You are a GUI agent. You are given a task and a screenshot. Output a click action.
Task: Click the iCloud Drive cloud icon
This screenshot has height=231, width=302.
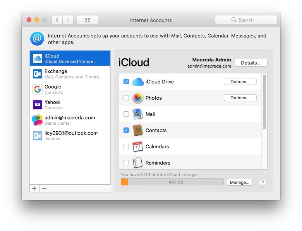pyautogui.click(x=138, y=82)
